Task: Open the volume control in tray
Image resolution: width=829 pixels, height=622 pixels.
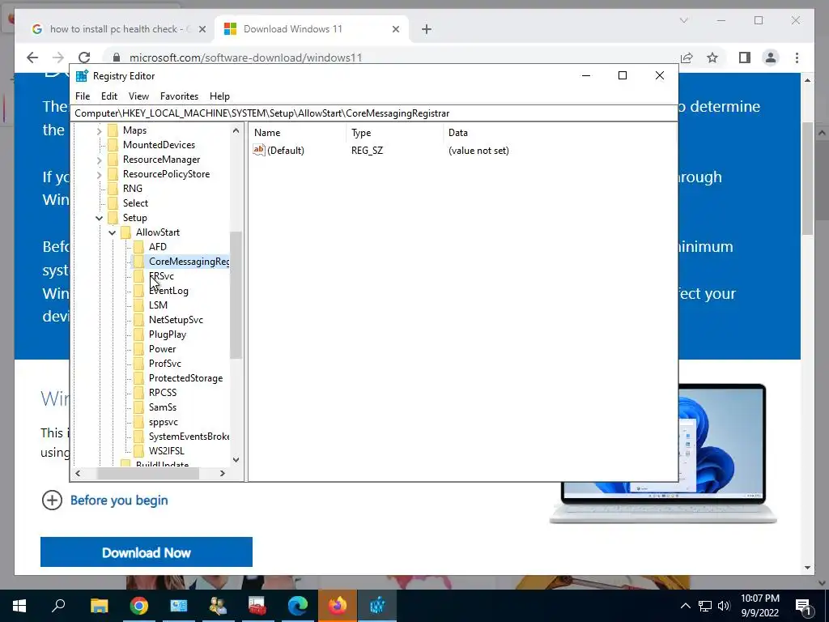Action: [724, 606]
